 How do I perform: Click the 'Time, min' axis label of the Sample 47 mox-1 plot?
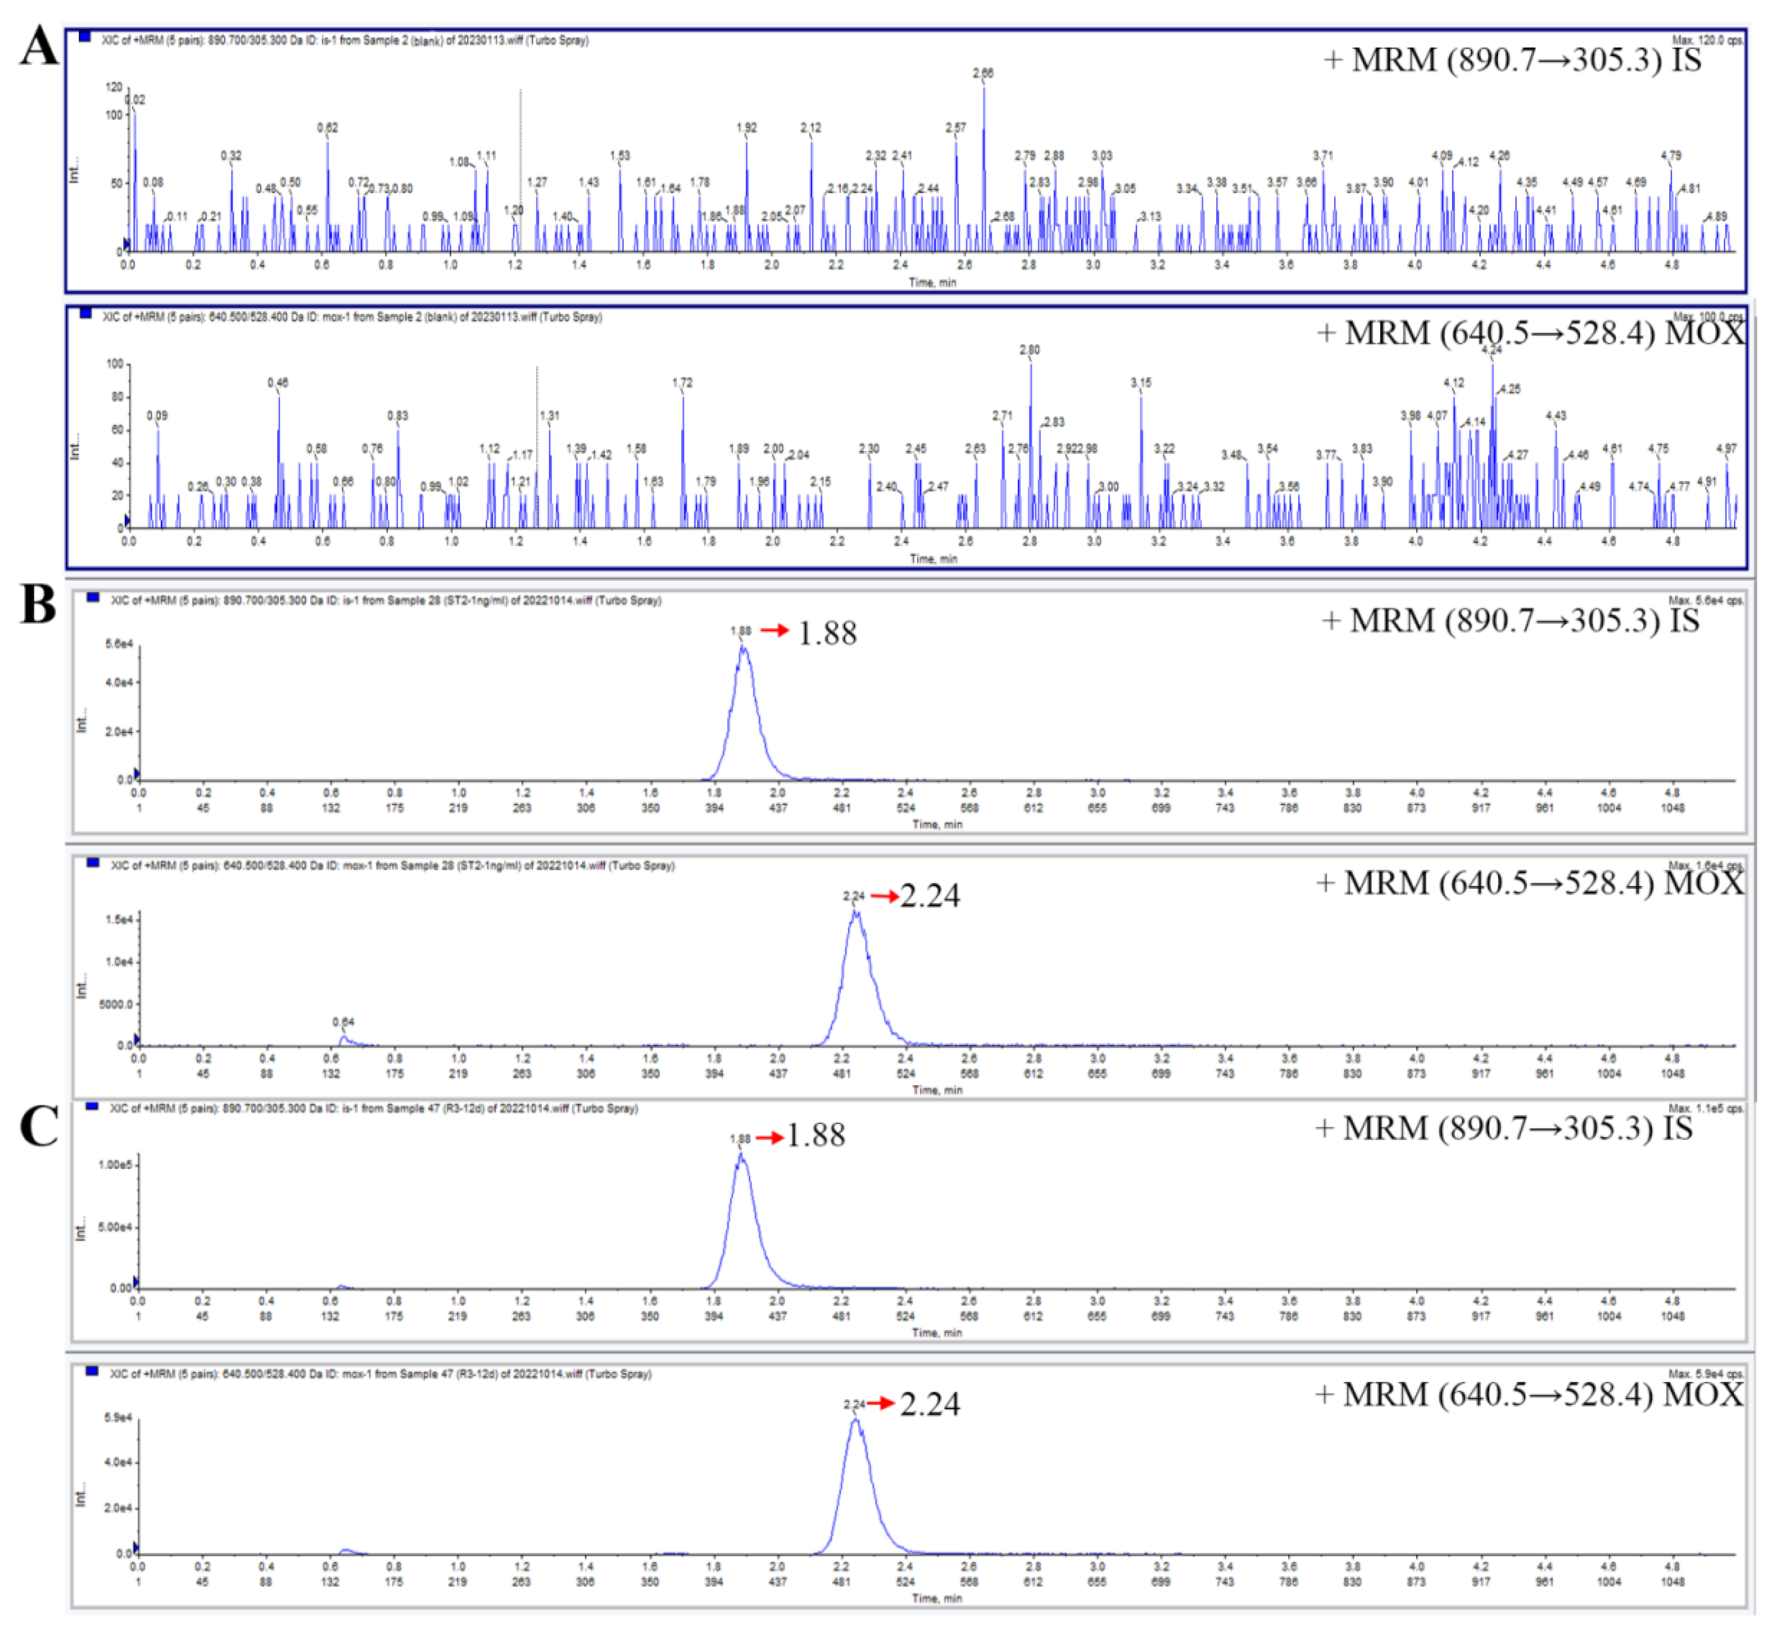pos(937,1599)
